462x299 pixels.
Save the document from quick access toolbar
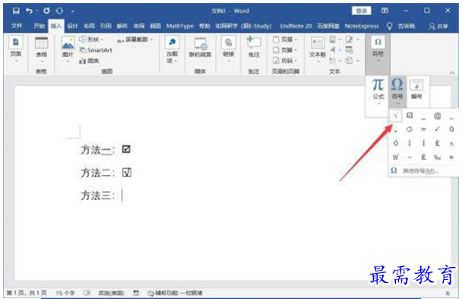(16, 11)
